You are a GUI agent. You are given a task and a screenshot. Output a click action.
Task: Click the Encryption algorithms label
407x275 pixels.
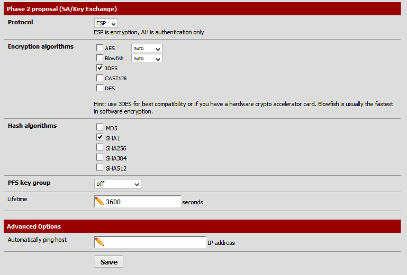point(41,46)
